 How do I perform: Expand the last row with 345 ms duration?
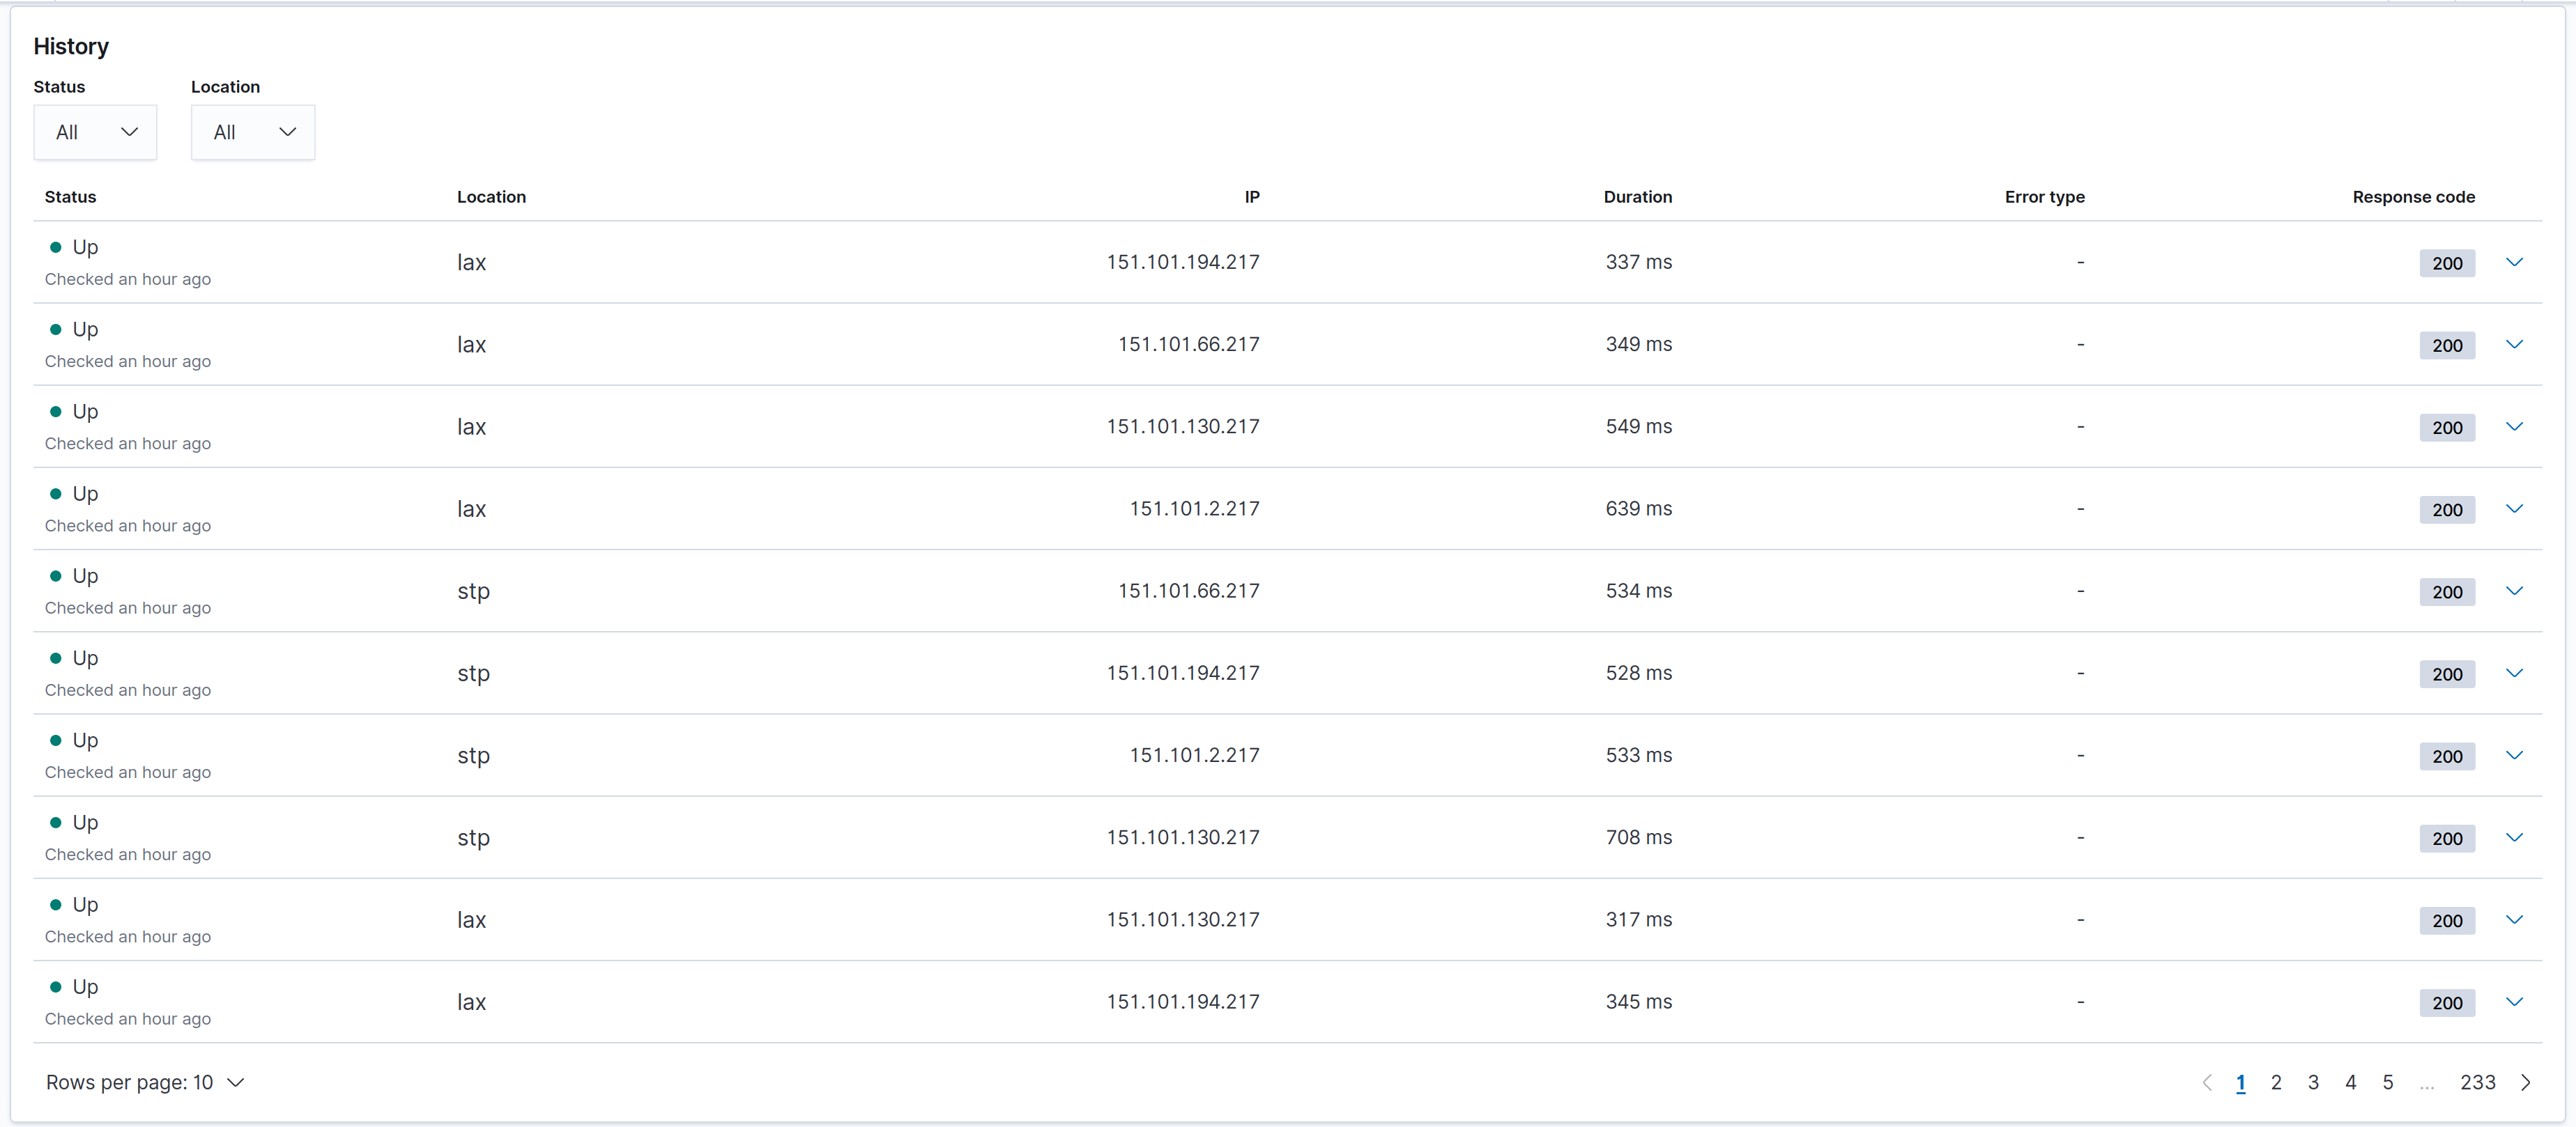click(x=2515, y=1001)
